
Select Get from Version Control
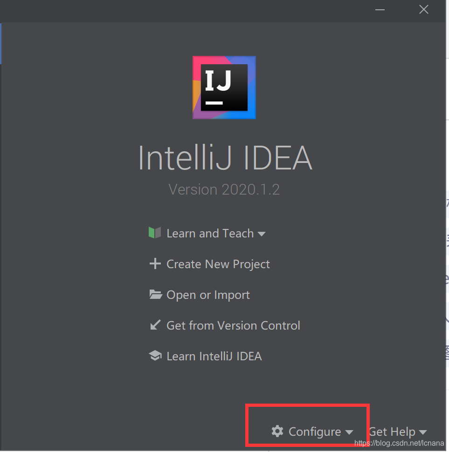pos(233,325)
